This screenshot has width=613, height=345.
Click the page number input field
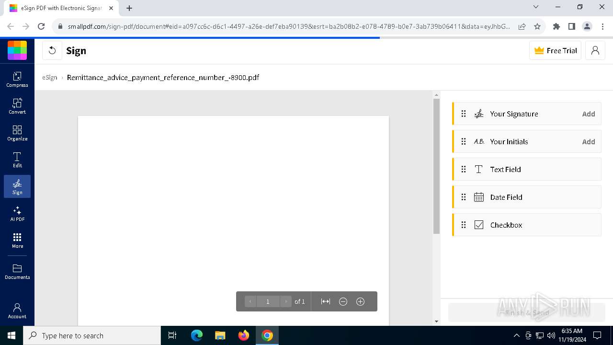coord(268,301)
